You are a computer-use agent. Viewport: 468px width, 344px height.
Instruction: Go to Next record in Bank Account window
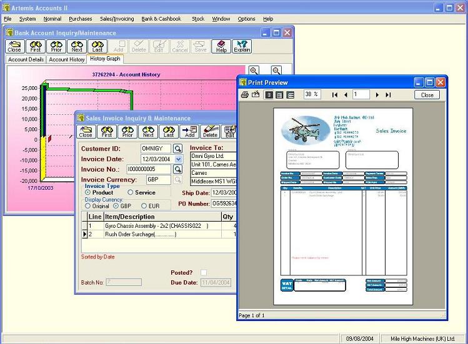[x=77, y=47]
